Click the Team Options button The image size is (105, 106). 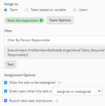(60, 20)
